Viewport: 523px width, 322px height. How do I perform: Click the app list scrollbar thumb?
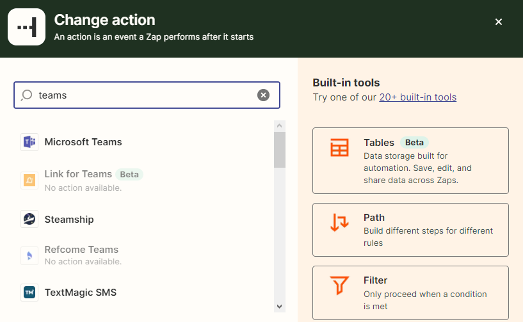point(279,150)
